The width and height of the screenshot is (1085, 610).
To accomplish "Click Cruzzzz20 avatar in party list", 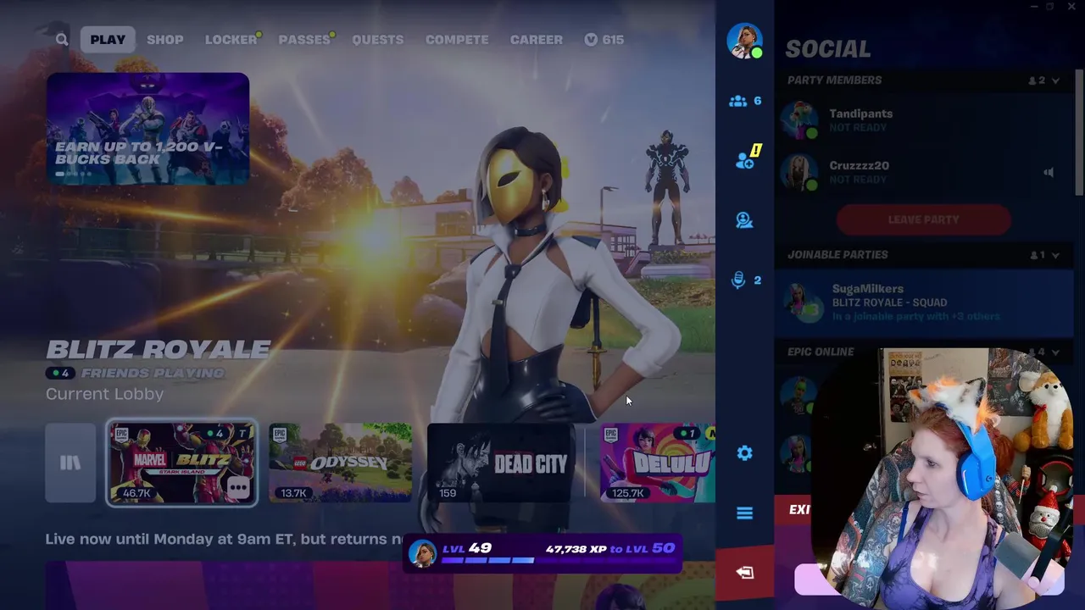I will tap(798, 172).
